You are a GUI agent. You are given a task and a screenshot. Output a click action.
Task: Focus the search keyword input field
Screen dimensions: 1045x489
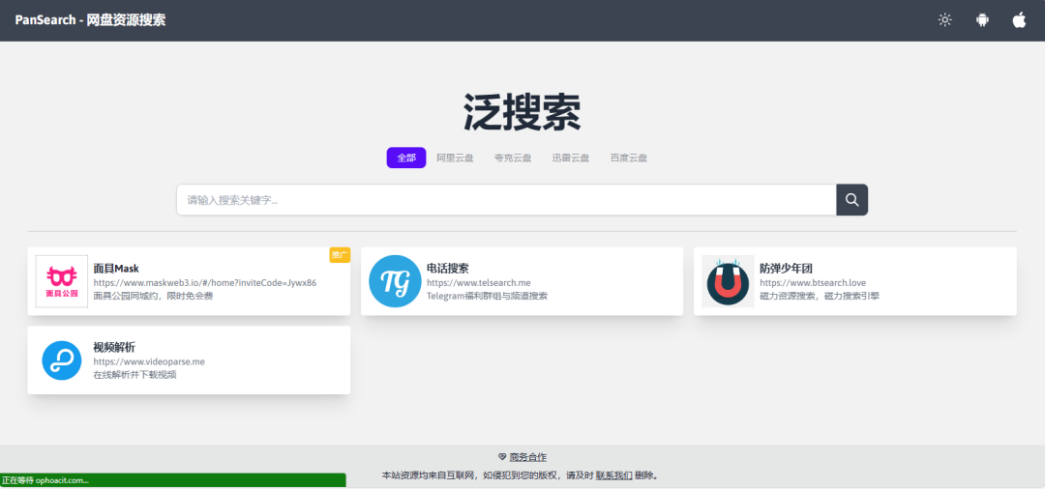click(506, 200)
